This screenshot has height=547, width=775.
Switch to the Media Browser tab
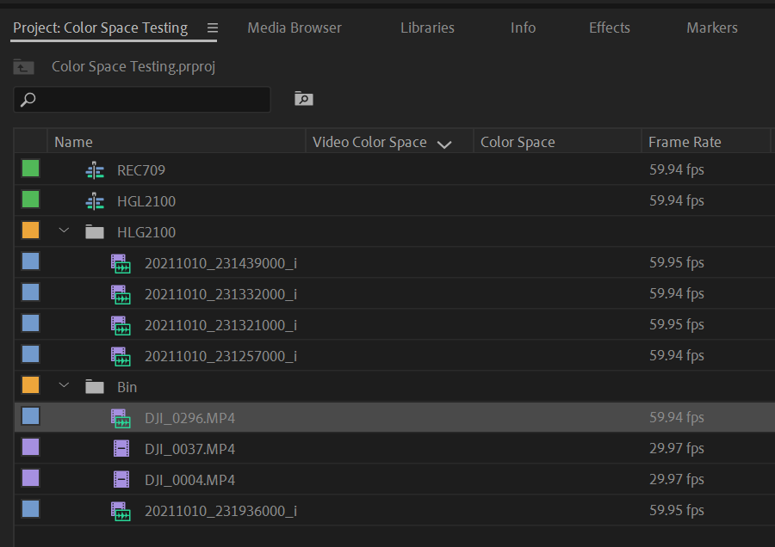[294, 27]
